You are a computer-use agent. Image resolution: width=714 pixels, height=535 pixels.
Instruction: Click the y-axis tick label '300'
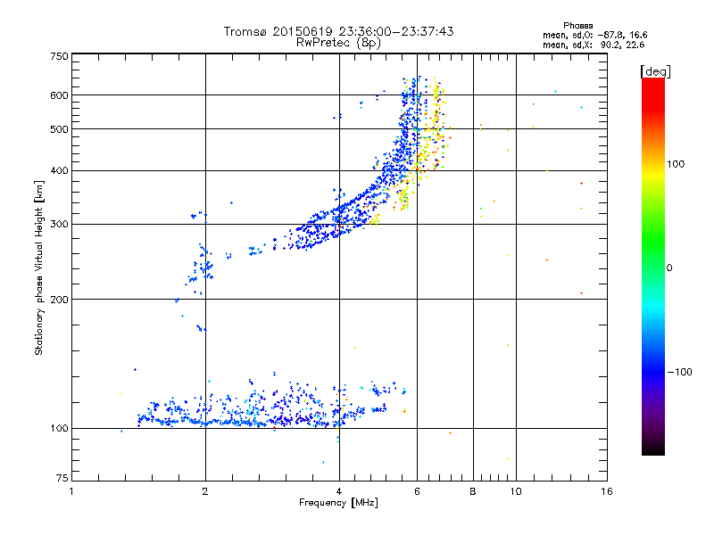point(59,225)
